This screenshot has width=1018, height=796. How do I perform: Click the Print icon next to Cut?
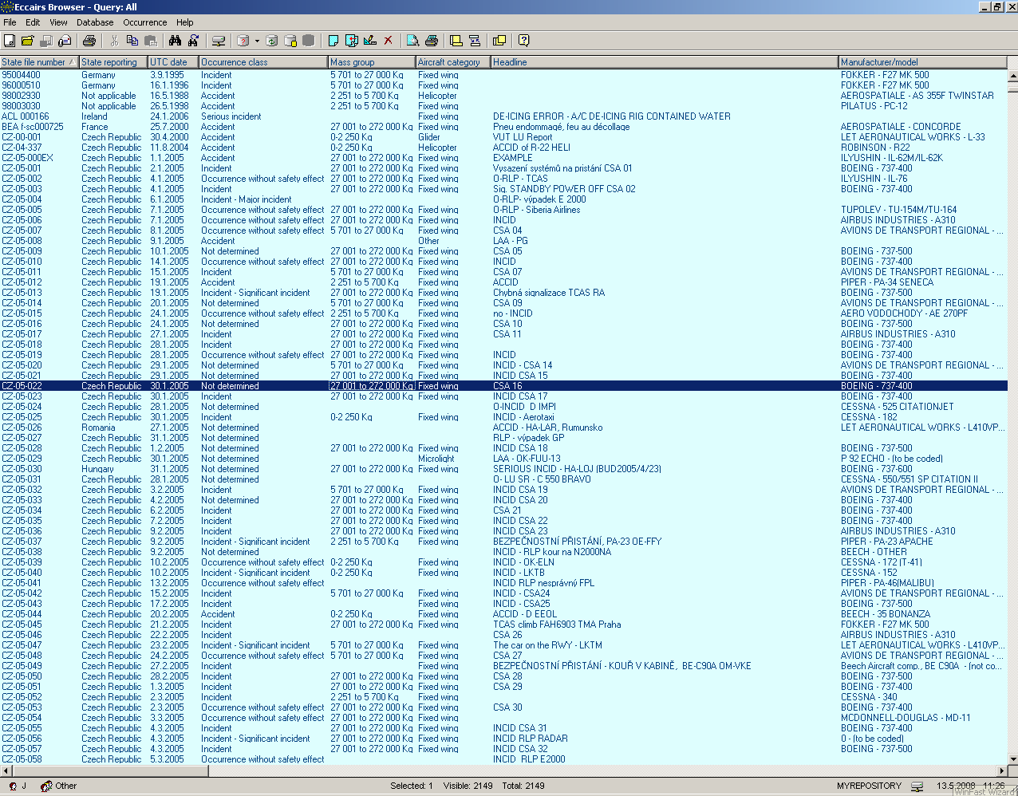pos(89,41)
